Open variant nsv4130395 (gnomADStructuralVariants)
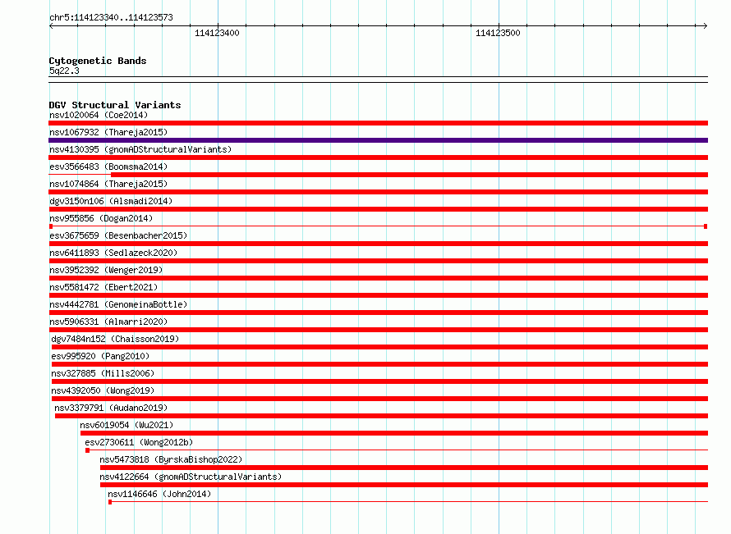 (x=140, y=149)
